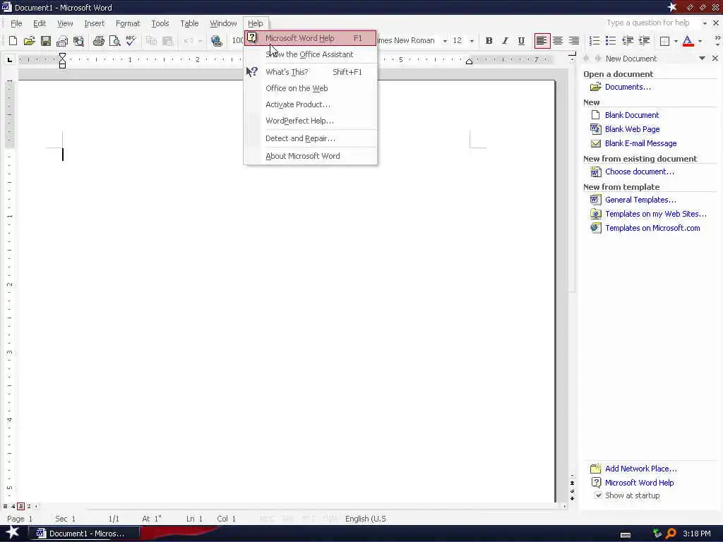Viewport: 723px width, 542px height.
Task: Create a new blank document from toolbar
Action: click(13, 41)
